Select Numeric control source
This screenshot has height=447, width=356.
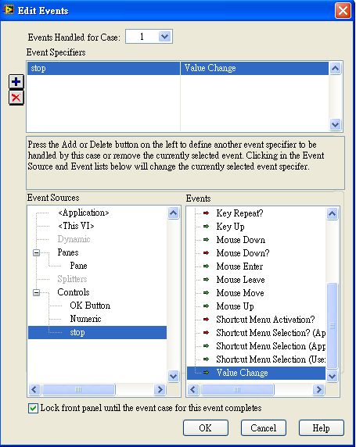tap(85, 319)
